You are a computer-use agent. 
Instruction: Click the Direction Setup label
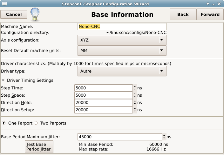(17, 110)
